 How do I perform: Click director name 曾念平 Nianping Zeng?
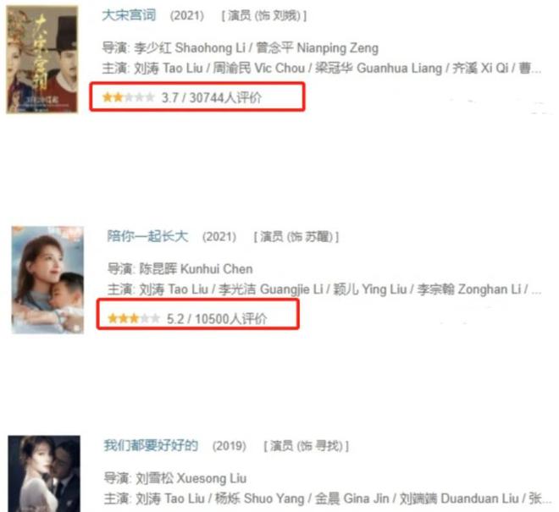tap(318, 48)
